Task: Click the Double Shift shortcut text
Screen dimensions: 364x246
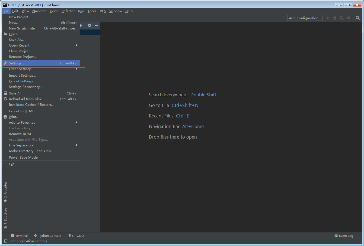Action: point(203,95)
